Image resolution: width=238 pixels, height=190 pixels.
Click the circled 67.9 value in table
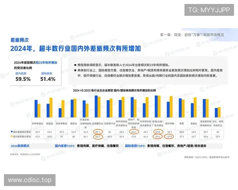(x=170, y=137)
